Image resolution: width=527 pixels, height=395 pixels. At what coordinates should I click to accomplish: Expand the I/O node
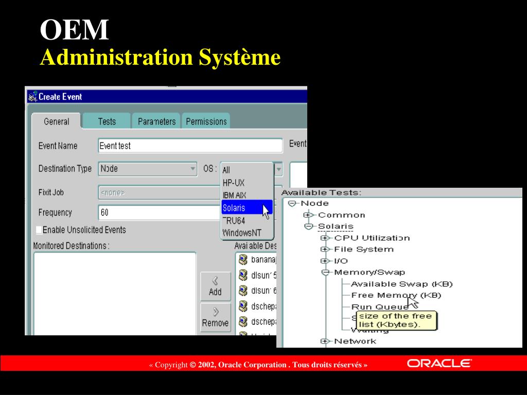pos(324,261)
